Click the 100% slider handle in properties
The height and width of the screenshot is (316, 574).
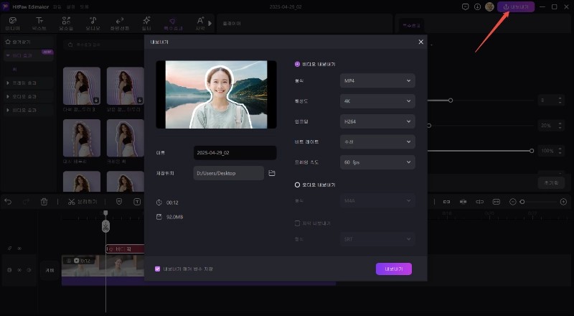[x=532, y=151]
